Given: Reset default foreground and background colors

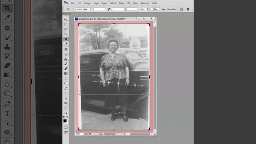Looking at the screenshot, I should coord(64,117).
